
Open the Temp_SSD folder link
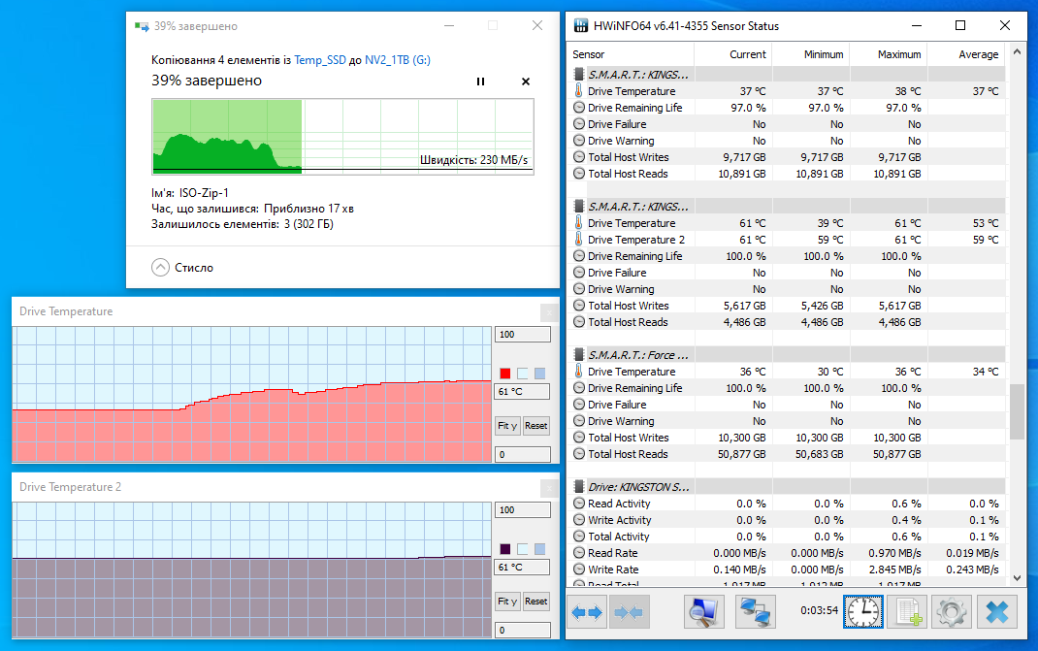[x=320, y=59]
